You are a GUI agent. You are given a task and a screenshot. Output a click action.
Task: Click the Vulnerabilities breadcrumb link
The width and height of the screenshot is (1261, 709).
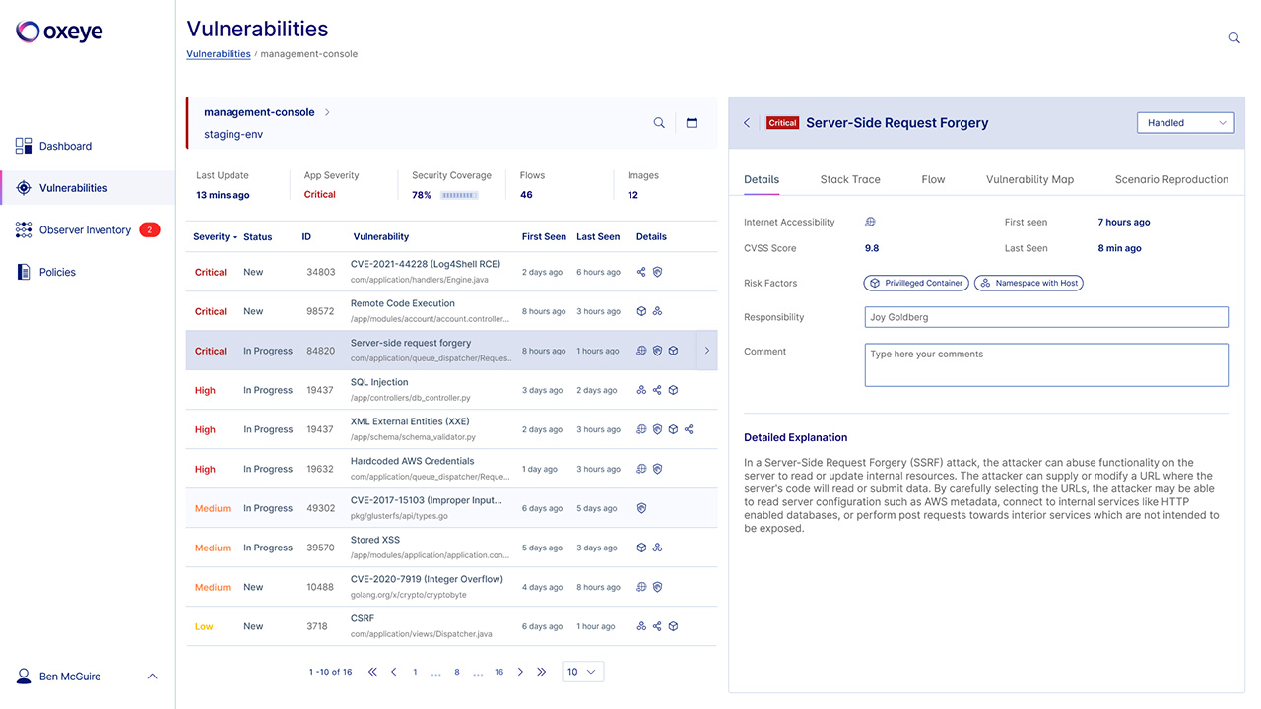219,54
